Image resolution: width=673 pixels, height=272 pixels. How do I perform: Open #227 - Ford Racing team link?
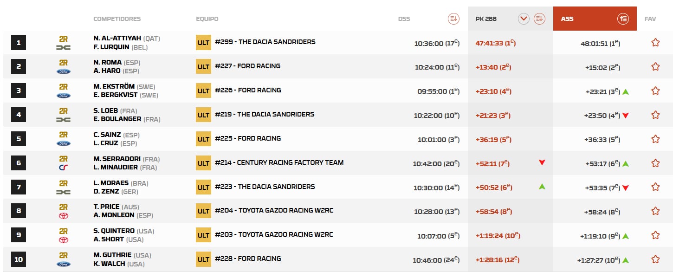tap(247, 66)
